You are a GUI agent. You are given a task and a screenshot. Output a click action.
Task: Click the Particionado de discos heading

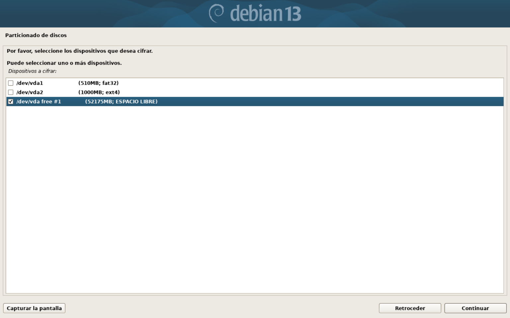pos(36,35)
